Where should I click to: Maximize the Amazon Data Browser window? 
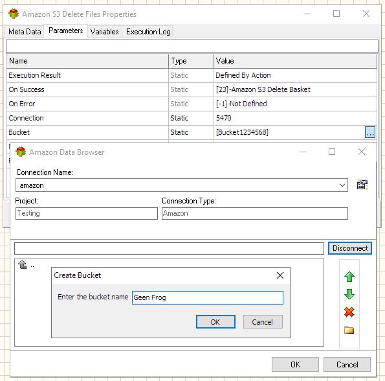[332, 152]
